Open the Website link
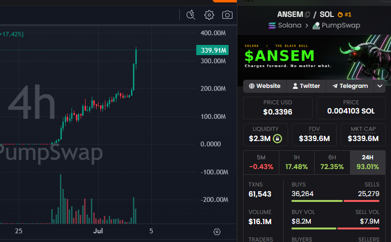The image size is (391, 242). (264, 86)
